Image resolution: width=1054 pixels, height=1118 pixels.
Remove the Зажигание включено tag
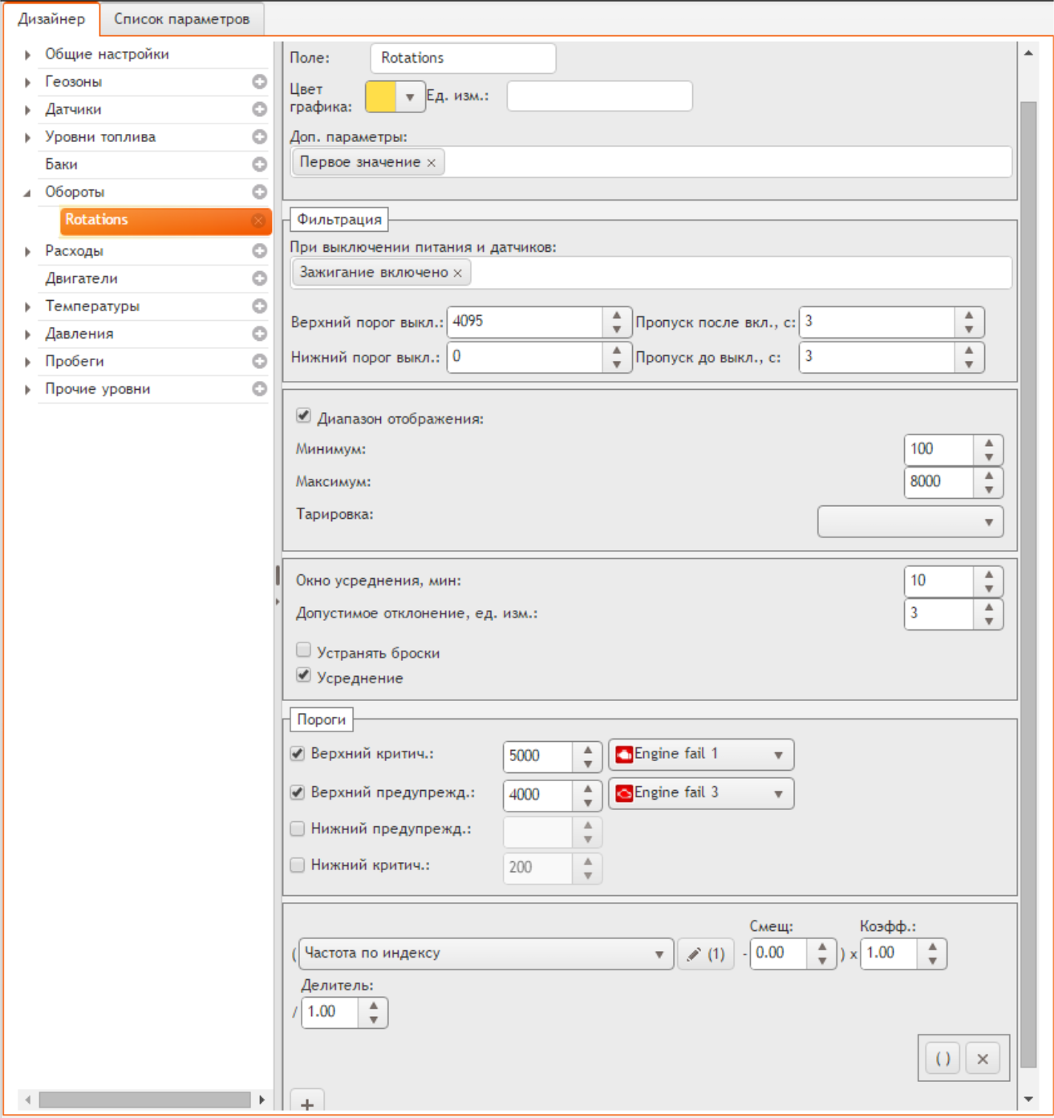[x=458, y=273]
